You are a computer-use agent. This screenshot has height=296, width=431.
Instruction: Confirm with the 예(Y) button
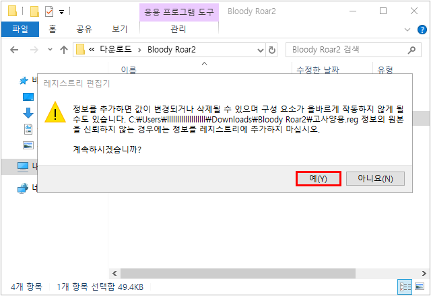click(x=319, y=179)
